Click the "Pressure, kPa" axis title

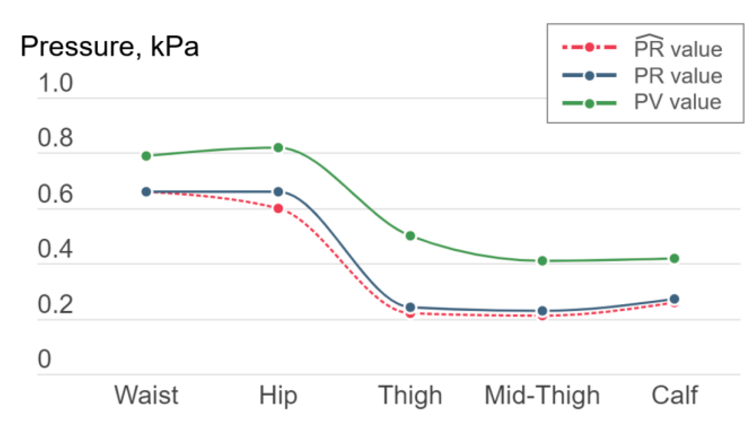coord(110,47)
